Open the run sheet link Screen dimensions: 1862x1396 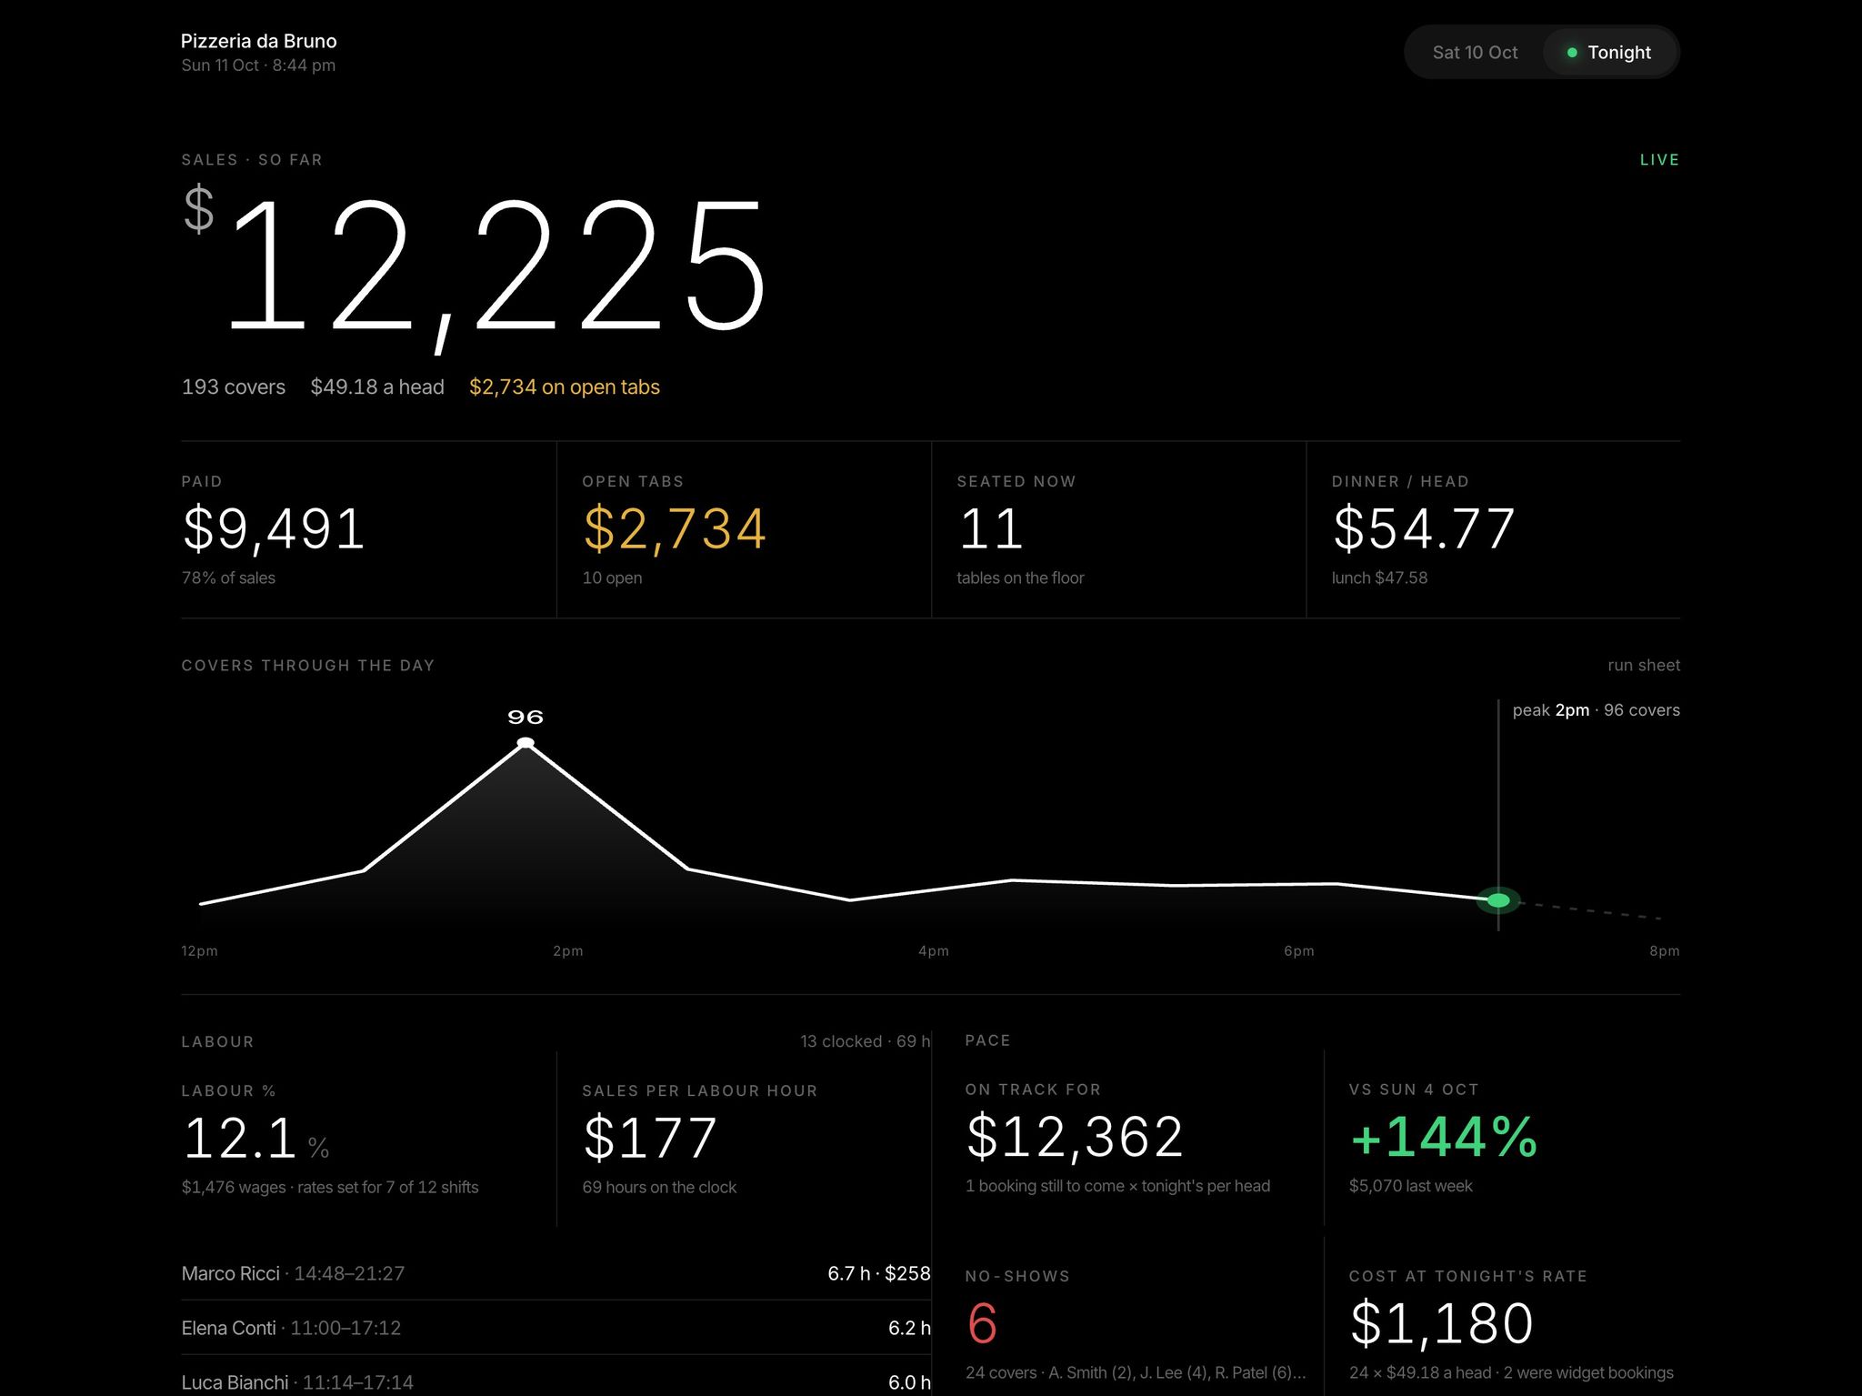[x=1643, y=666]
